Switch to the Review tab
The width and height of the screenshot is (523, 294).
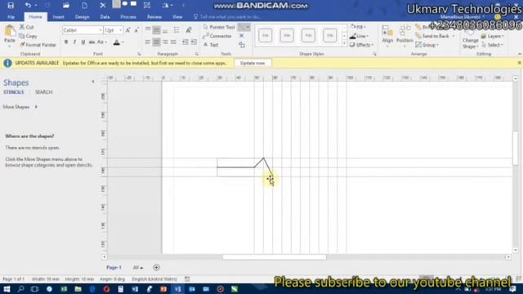154,16
